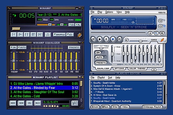Click orange lightning icon in modern Winamp
This screenshot has height=115, width=173.
click(x=162, y=40)
